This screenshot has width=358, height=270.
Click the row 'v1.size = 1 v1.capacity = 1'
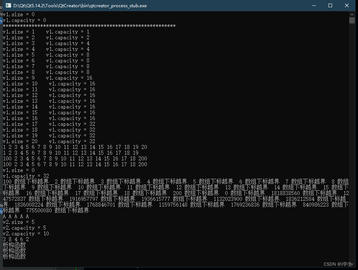pos(46,32)
